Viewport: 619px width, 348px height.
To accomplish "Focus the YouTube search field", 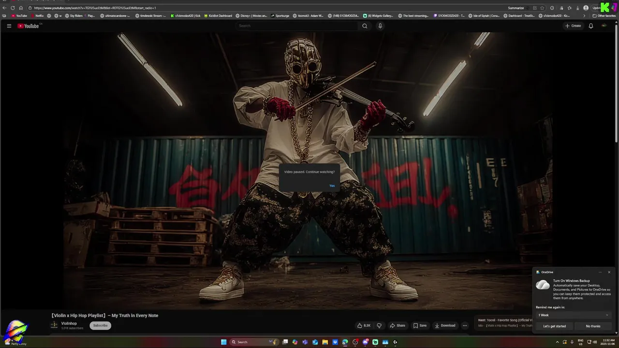I will coord(297,26).
